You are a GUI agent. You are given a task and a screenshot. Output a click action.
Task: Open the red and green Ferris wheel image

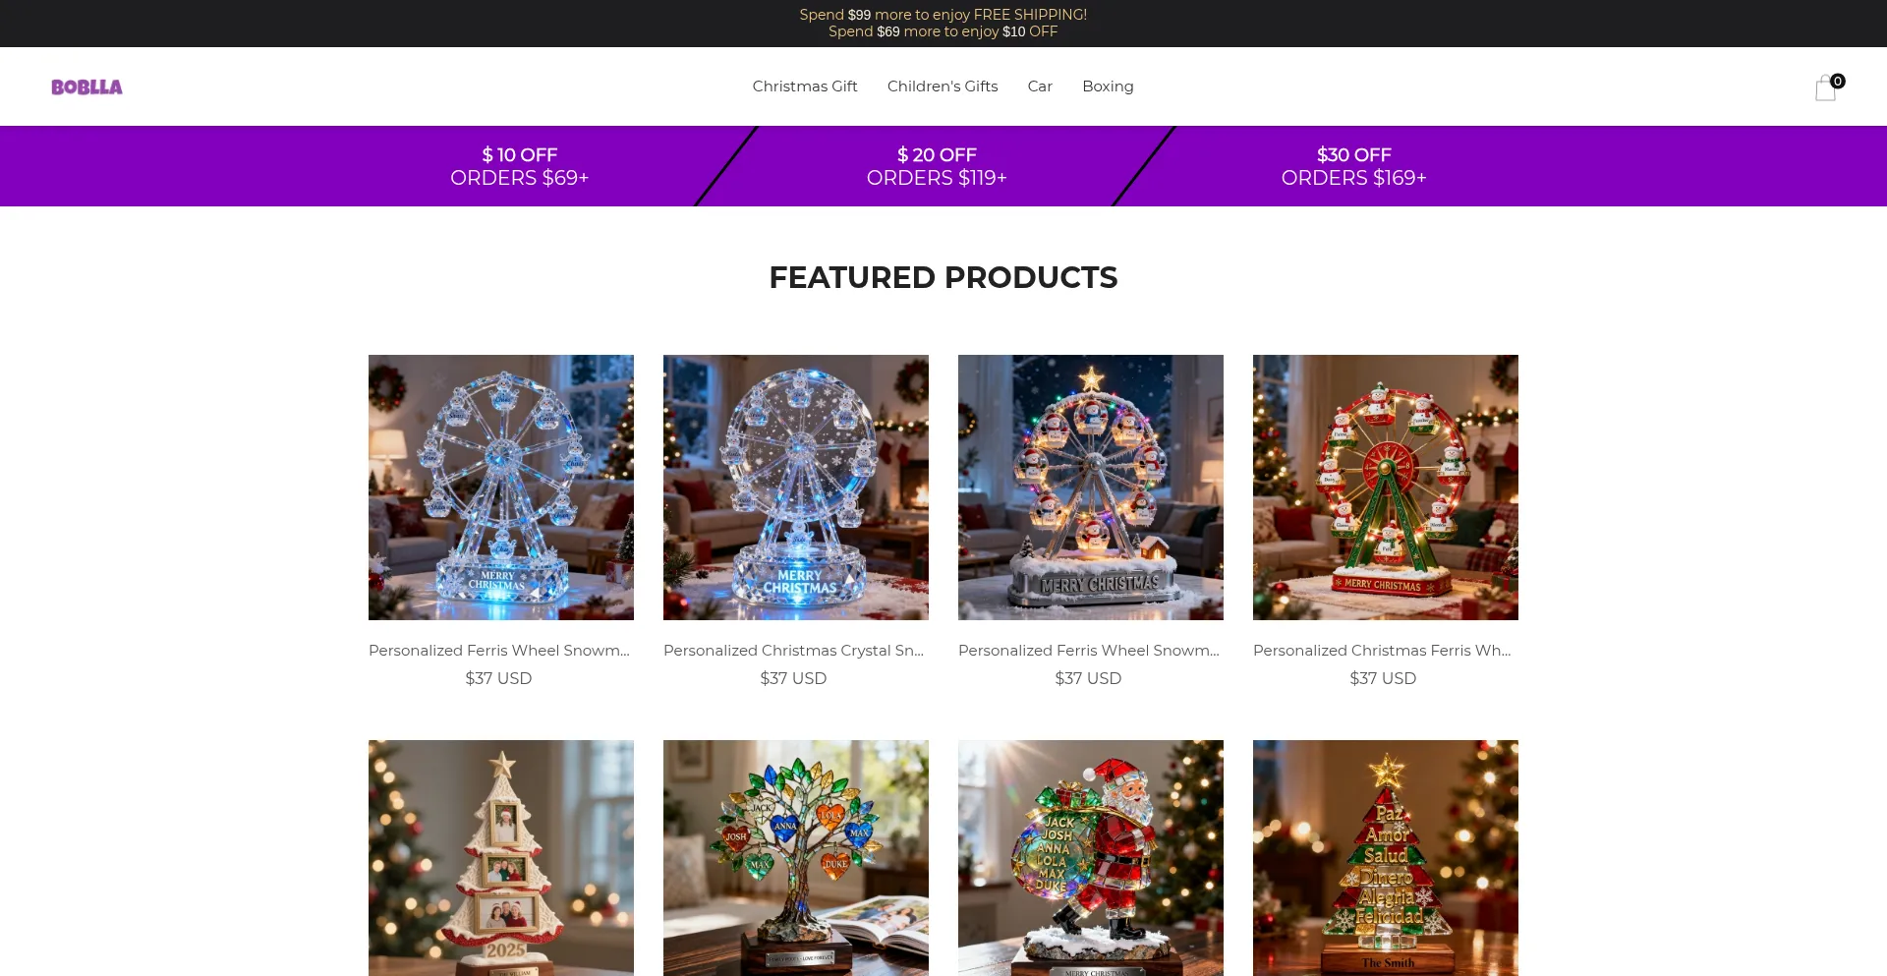1386,488
